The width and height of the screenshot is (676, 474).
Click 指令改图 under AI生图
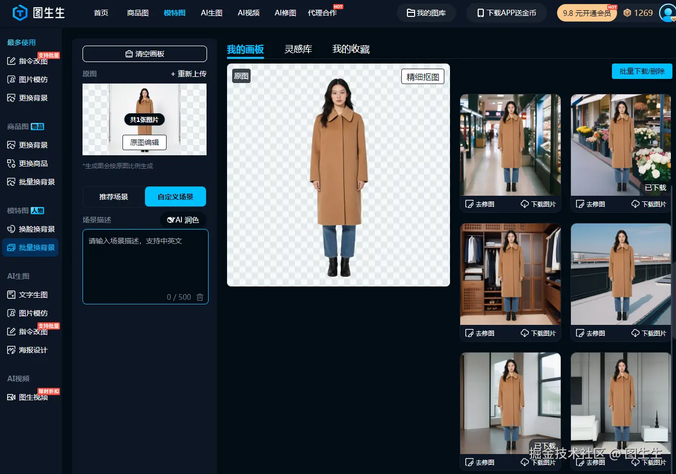pos(28,332)
